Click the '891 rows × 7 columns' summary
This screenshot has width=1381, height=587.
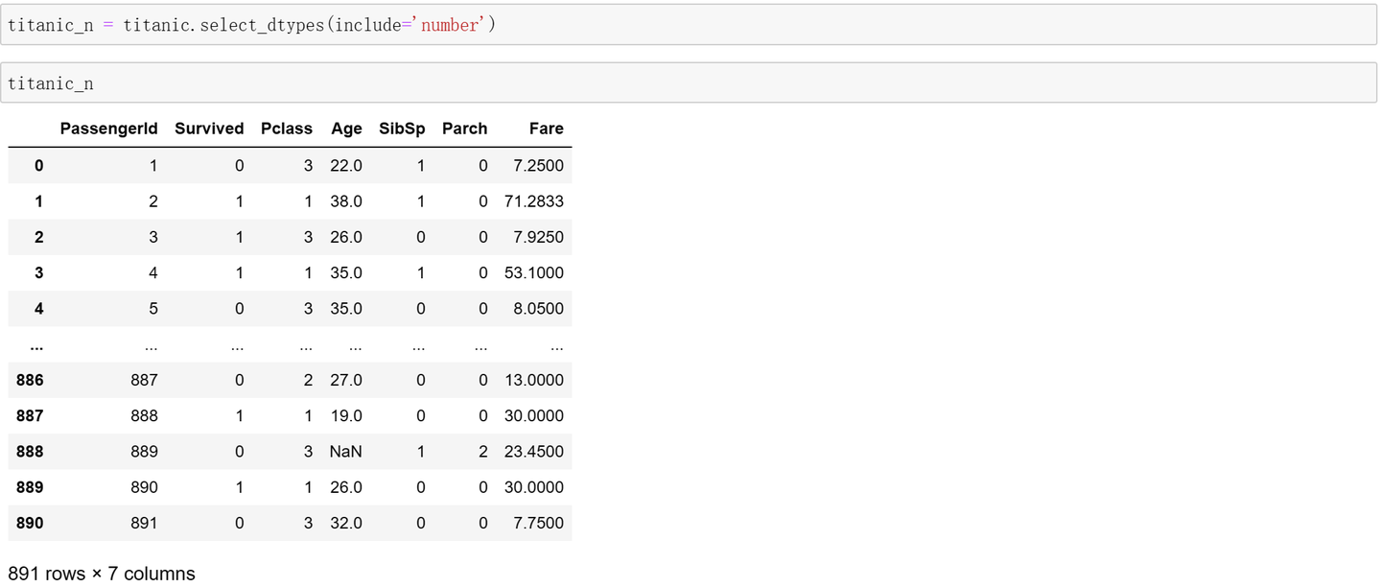(102, 574)
